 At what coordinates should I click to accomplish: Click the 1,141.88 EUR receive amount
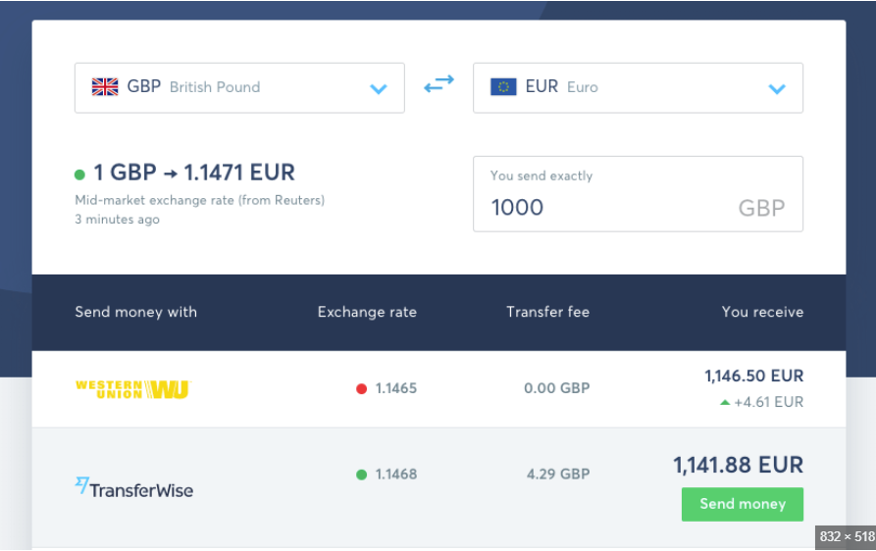[x=738, y=465]
